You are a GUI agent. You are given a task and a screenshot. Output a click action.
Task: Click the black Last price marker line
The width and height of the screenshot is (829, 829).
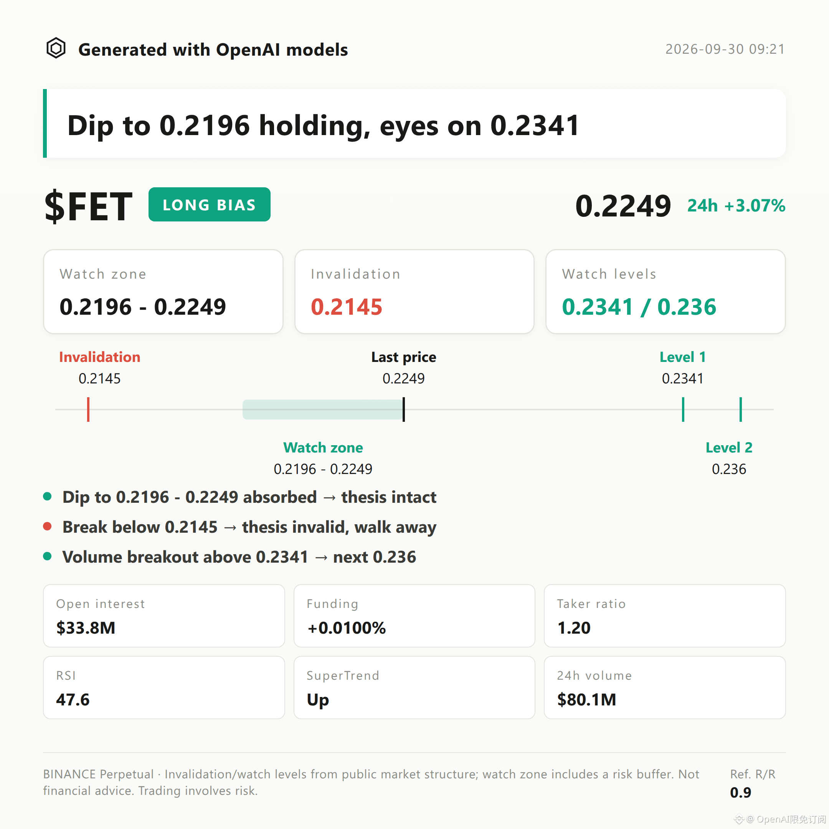pyautogui.click(x=404, y=410)
